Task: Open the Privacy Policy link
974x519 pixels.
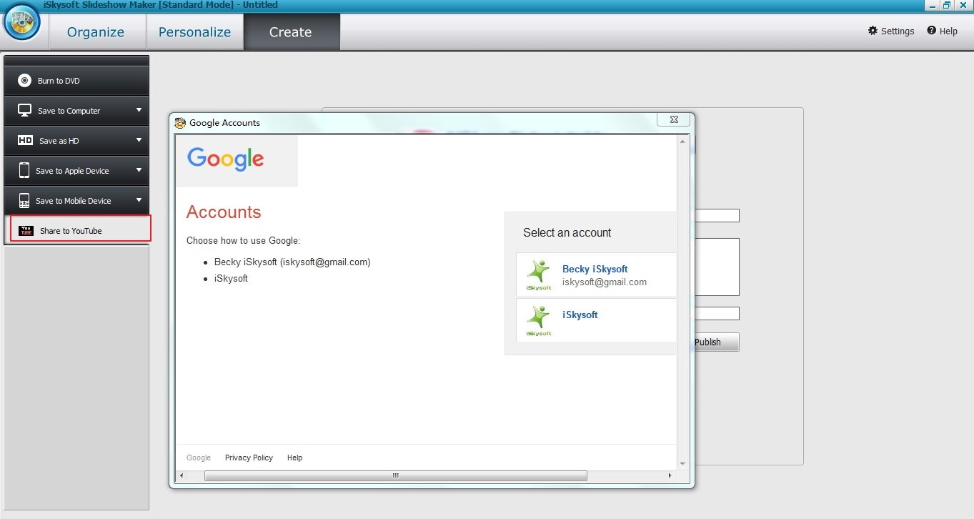Action: 249,458
